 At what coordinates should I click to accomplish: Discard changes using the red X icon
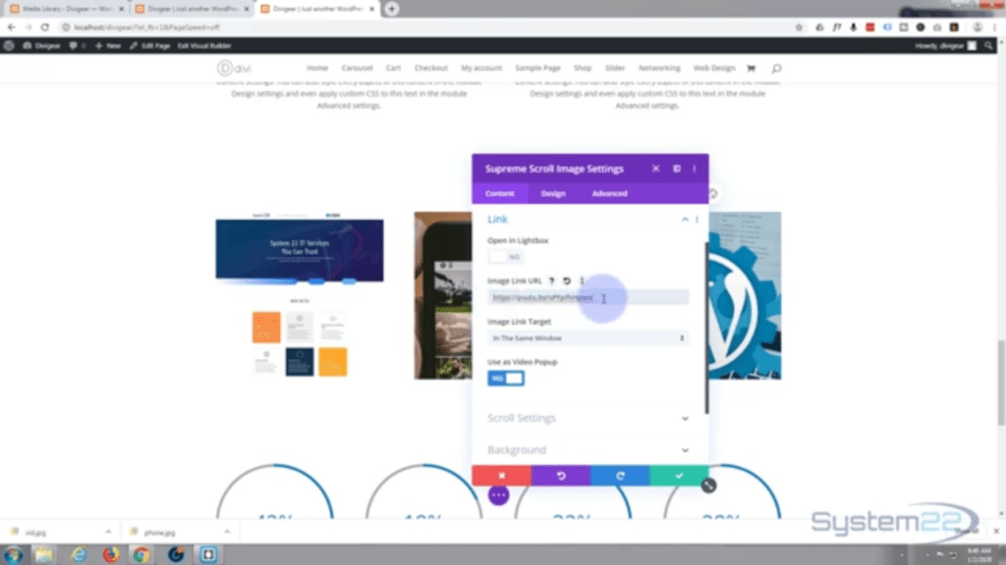point(501,475)
